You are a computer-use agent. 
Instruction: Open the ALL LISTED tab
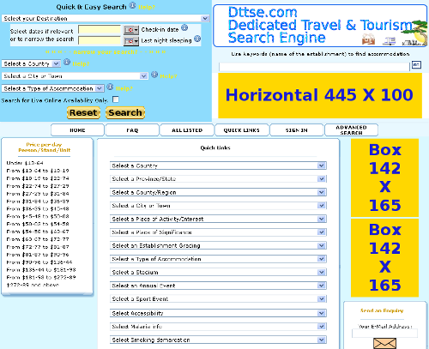(187, 130)
